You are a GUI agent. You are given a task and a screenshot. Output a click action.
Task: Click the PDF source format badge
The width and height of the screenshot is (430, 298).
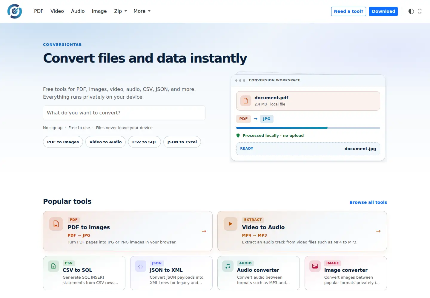[243, 119]
